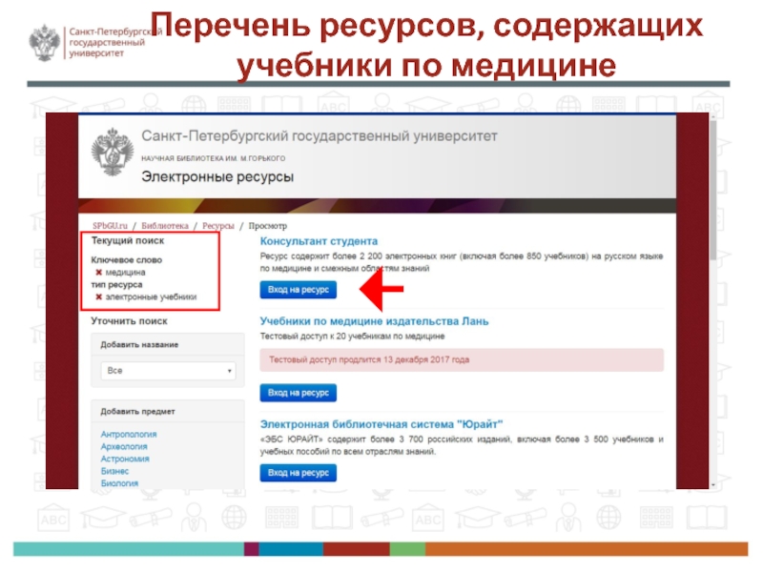The image size is (763, 572).
Task: Open Консультант студента resource title
Action: click(319, 241)
